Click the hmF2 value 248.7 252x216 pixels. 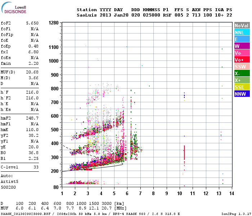tap(32, 118)
